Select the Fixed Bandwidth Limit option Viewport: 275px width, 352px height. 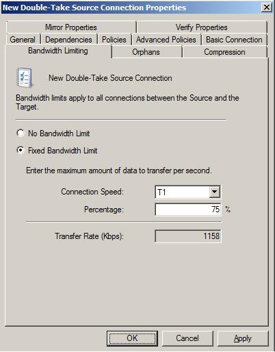[x=21, y=150]
